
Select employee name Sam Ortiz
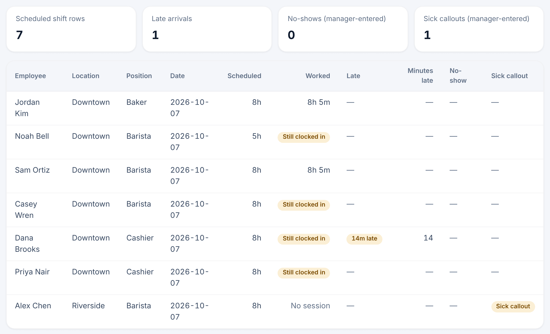[x=32, y=170]
